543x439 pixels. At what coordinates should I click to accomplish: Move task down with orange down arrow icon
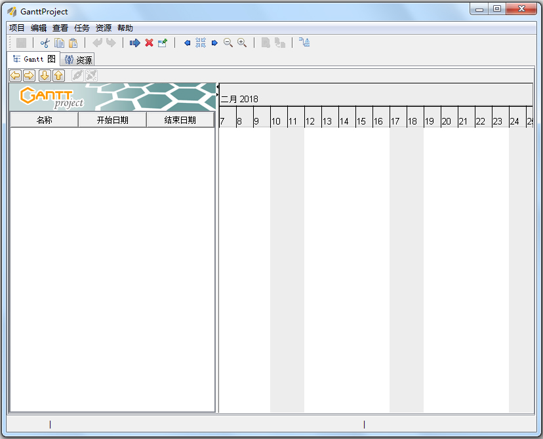click(x=43, y=75)
